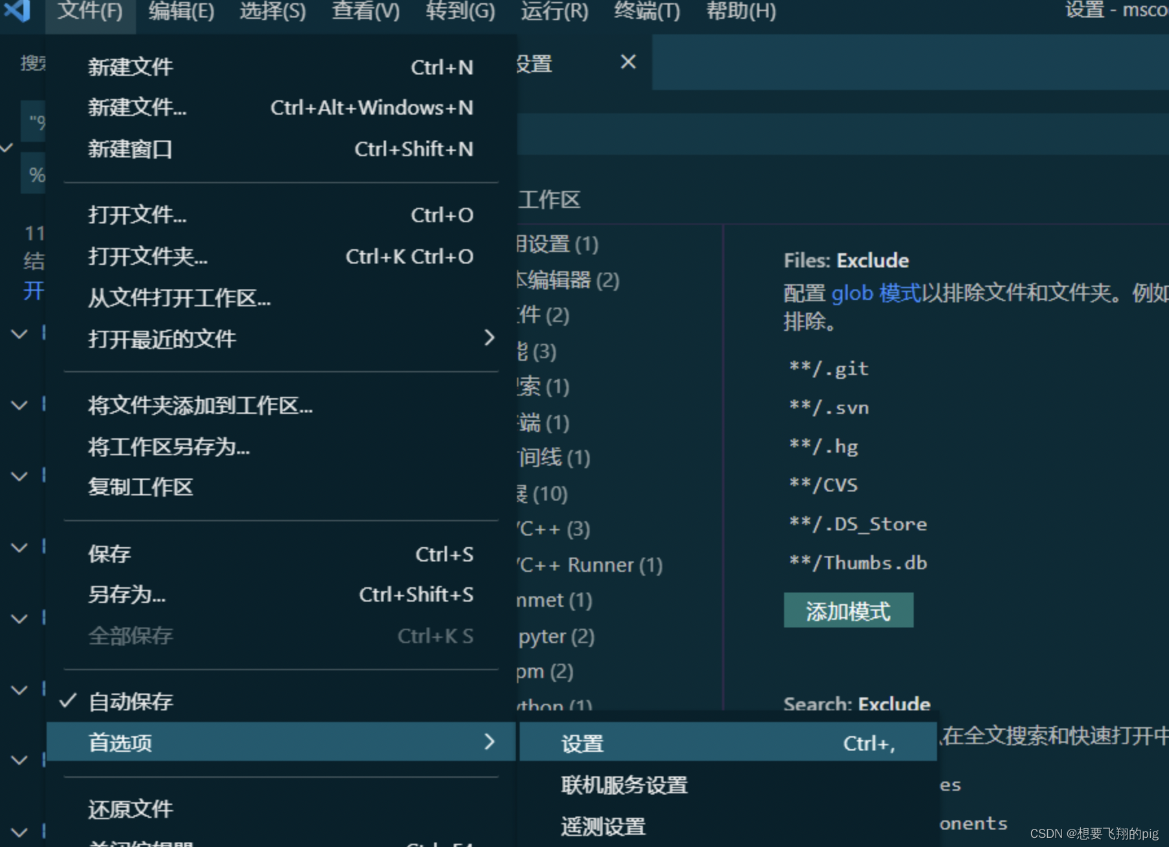1169x847 pixels.
Task: Open the pm (2) settings category
Action: [546, 672]
